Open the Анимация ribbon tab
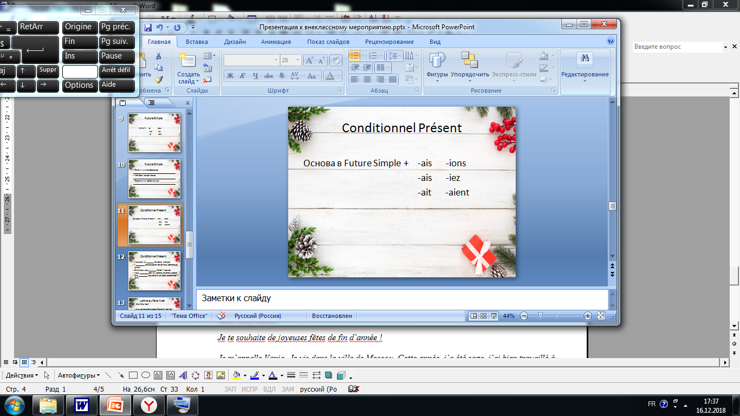 pyautogui.click(x=276, y=42)
